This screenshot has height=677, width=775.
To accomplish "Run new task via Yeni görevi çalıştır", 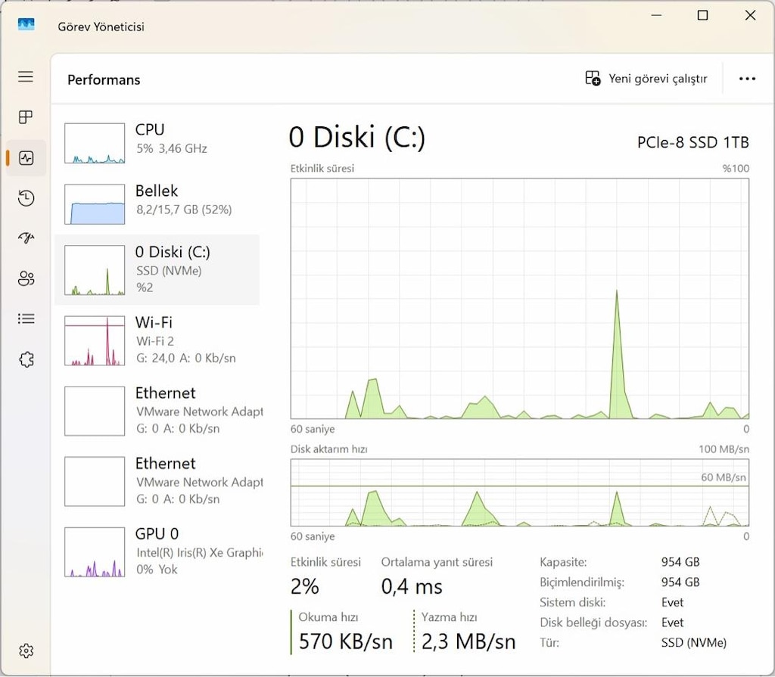I will tap(646, 78).
